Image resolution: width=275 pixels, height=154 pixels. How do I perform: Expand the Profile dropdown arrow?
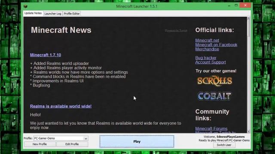pos(86,138)
